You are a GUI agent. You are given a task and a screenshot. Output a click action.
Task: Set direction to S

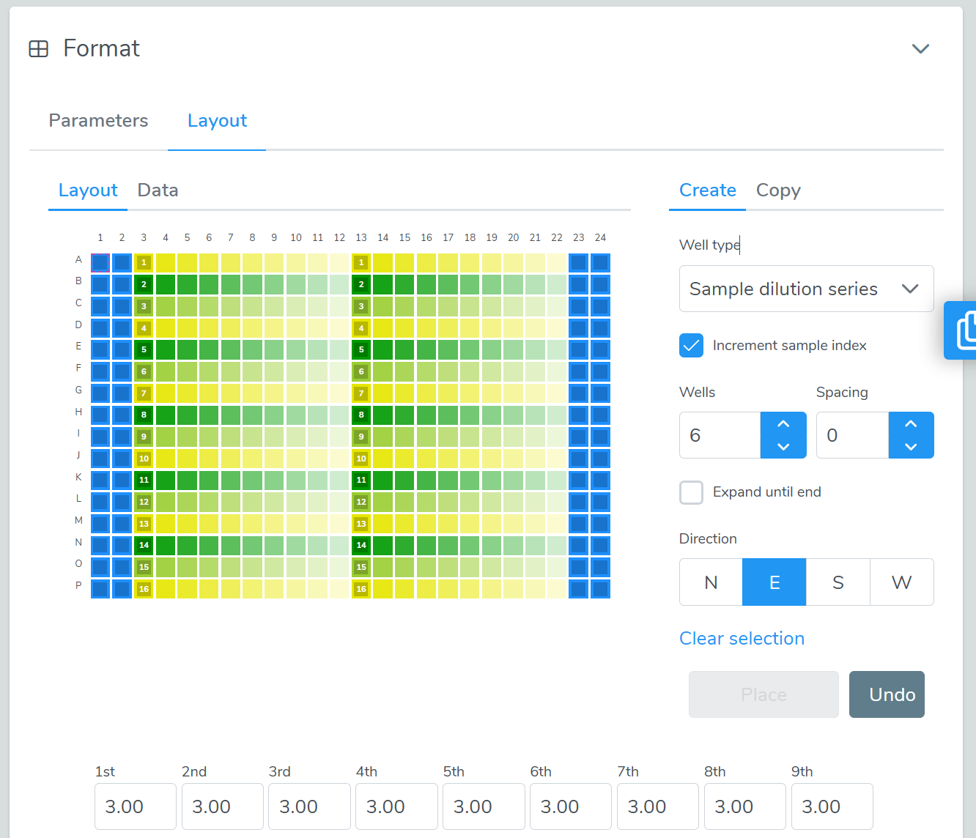click(x=838, y=582)
